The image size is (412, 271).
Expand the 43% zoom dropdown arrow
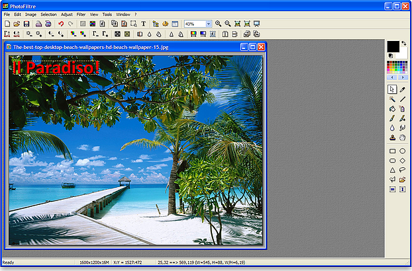[x=209, y=24]
